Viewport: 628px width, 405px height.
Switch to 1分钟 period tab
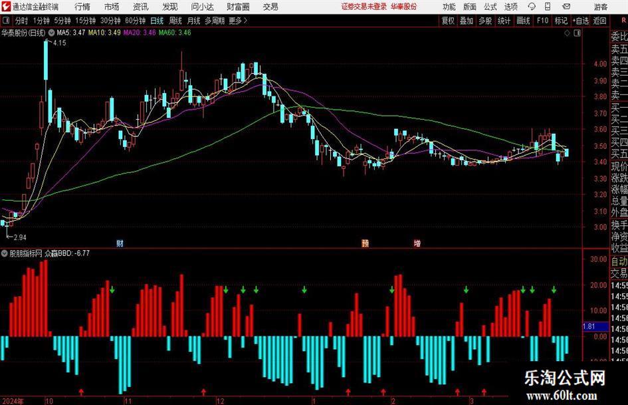(x=41, y=21)
